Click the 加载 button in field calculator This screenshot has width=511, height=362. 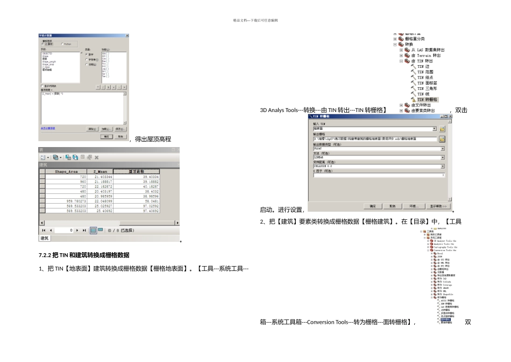(x=107, y=129)
